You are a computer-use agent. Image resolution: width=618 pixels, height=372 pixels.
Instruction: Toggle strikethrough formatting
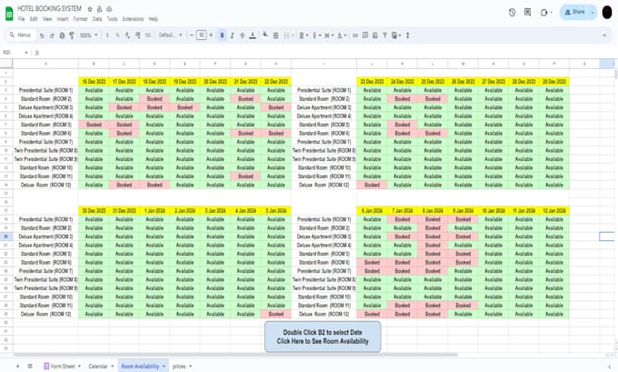(x=243, y=35)
